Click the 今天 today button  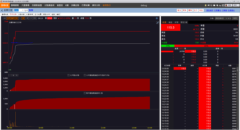235,18
